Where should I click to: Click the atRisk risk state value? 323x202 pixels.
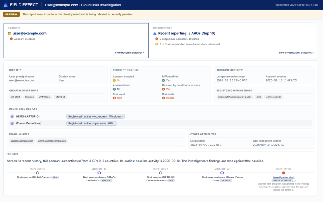170,98
